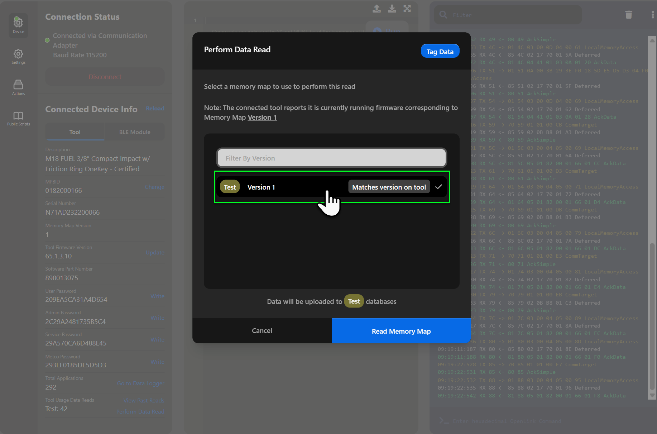Click the serial number N71AD232200066
Image resolution: width=657 pixels, height=434 pixels.
72,213
